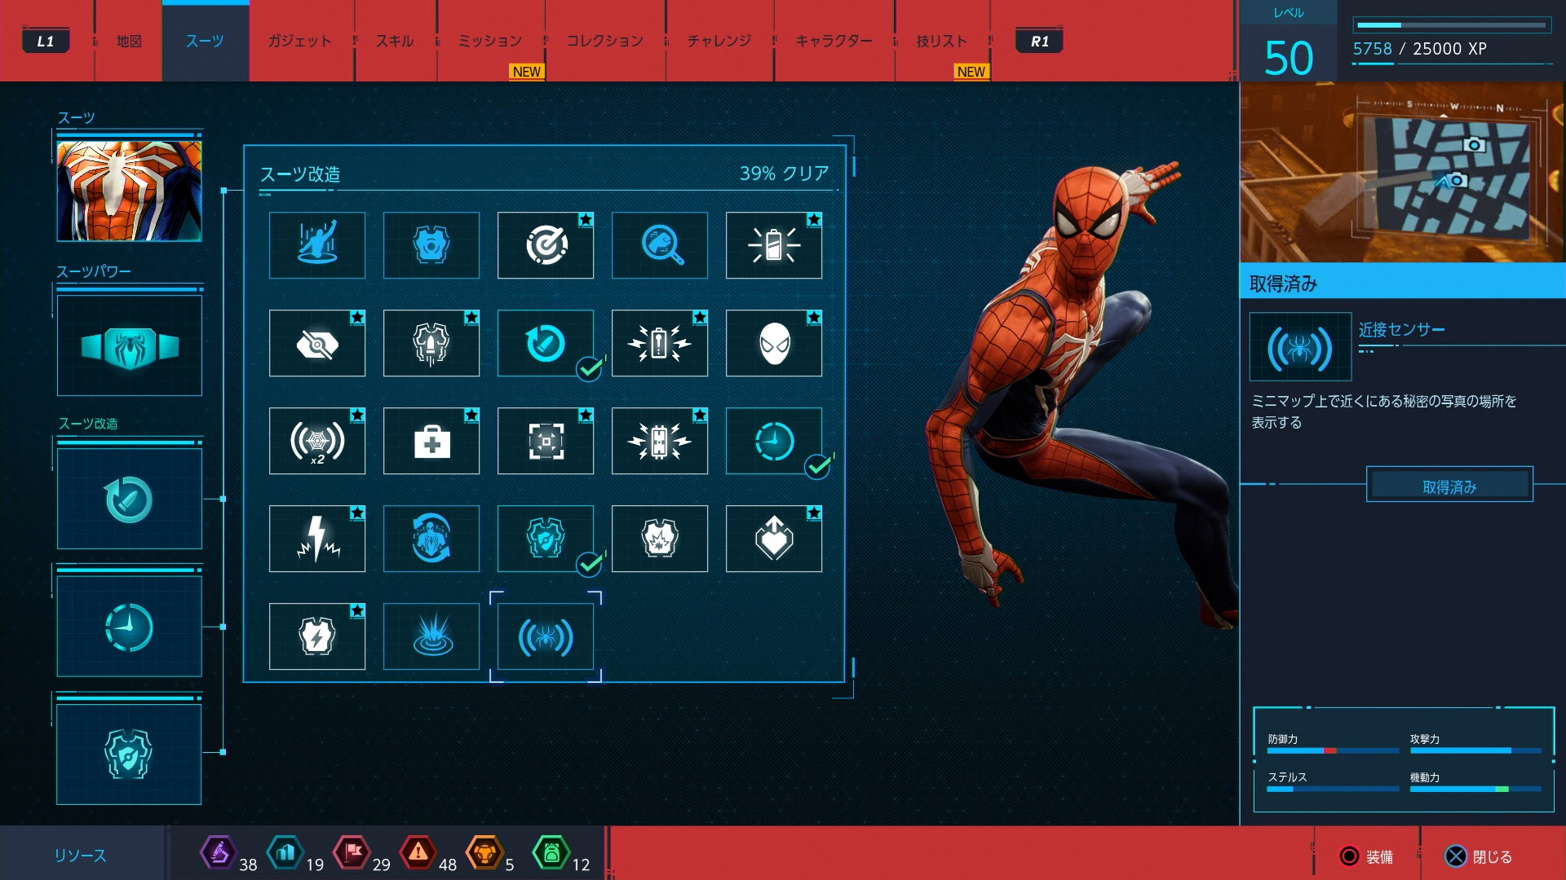
Task: Click the 閉じる close button
Action: click(x=1479, y=856)
